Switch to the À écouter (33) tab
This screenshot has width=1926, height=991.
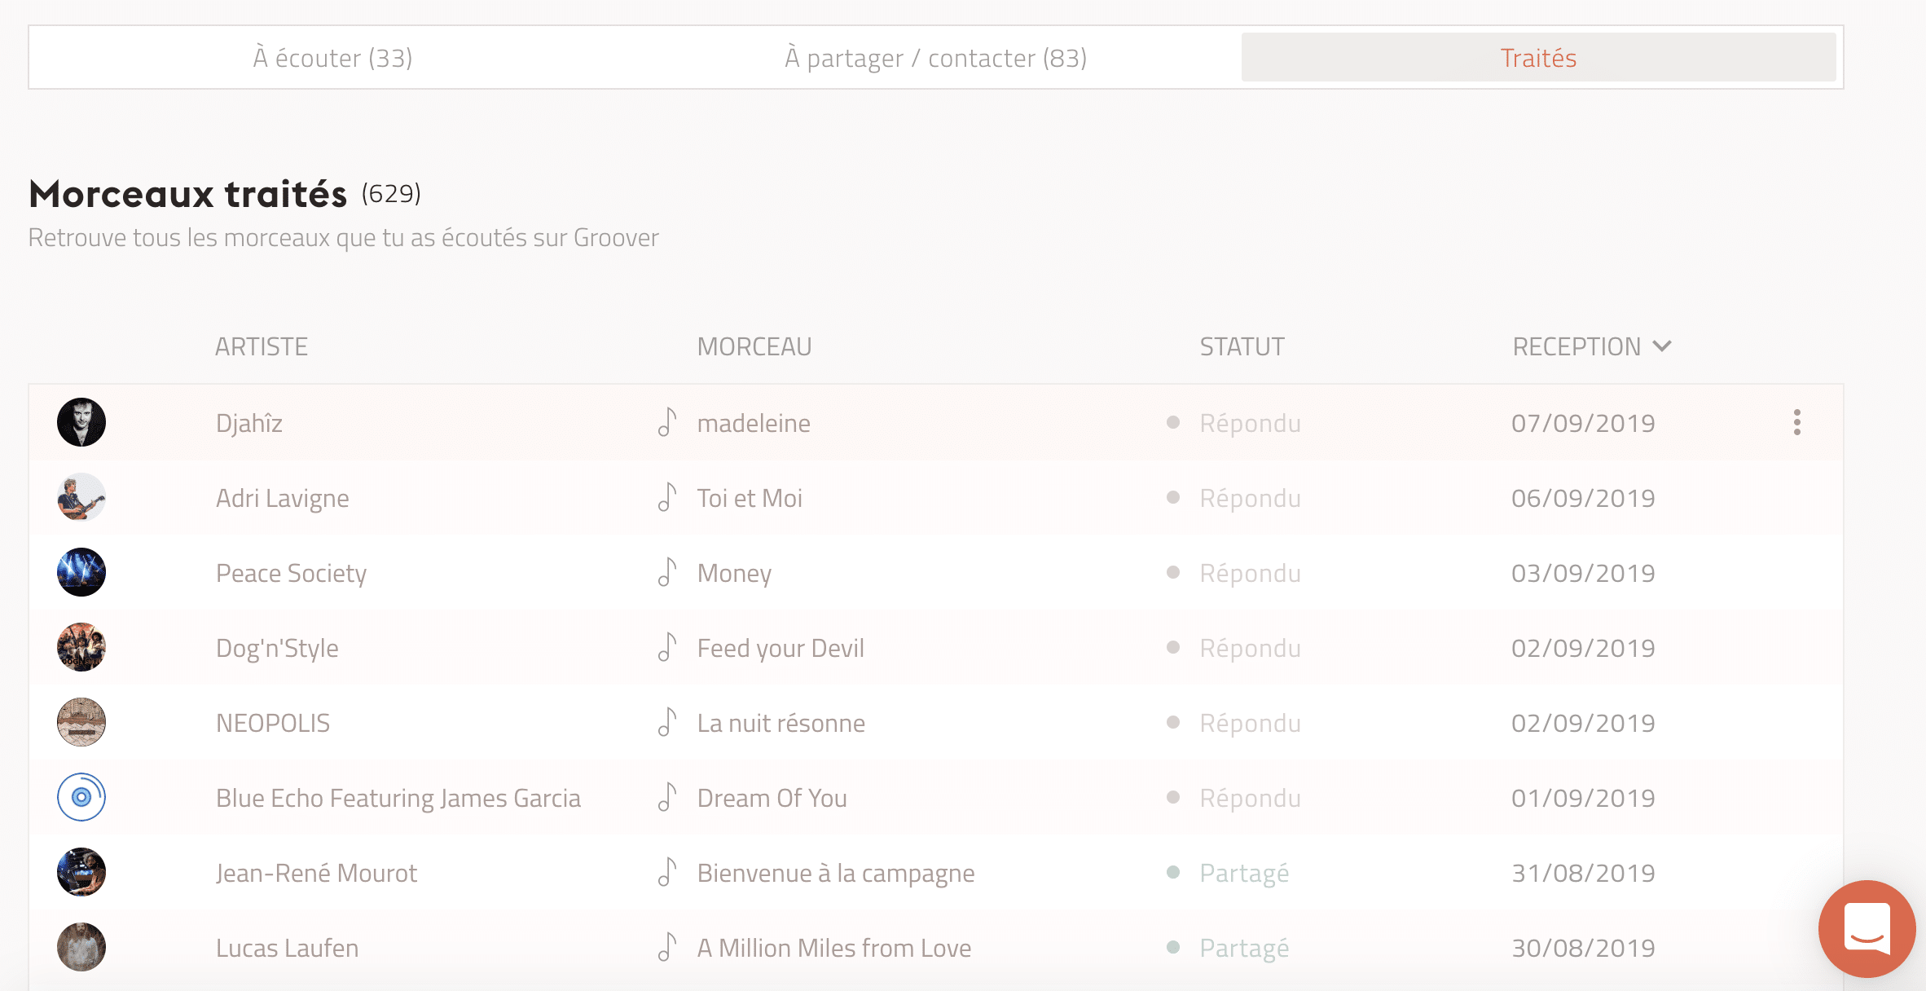[332, 58]
